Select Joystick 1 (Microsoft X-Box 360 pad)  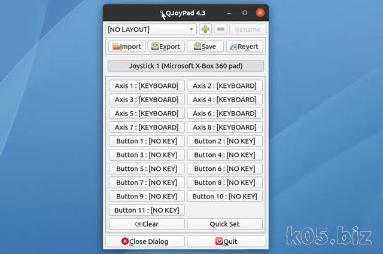(186, 66)
